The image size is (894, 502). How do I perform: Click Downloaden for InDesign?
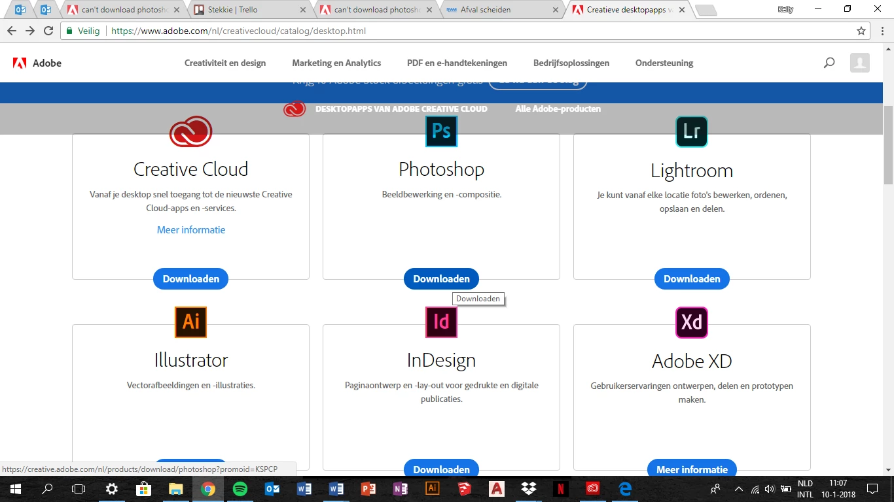pos(441,468)
